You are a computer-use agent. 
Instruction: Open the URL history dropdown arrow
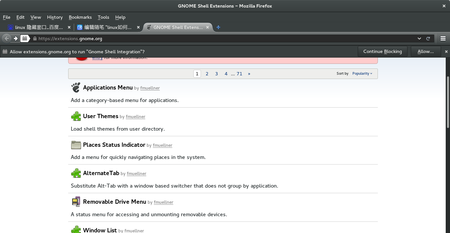click(x=419, y=39)
